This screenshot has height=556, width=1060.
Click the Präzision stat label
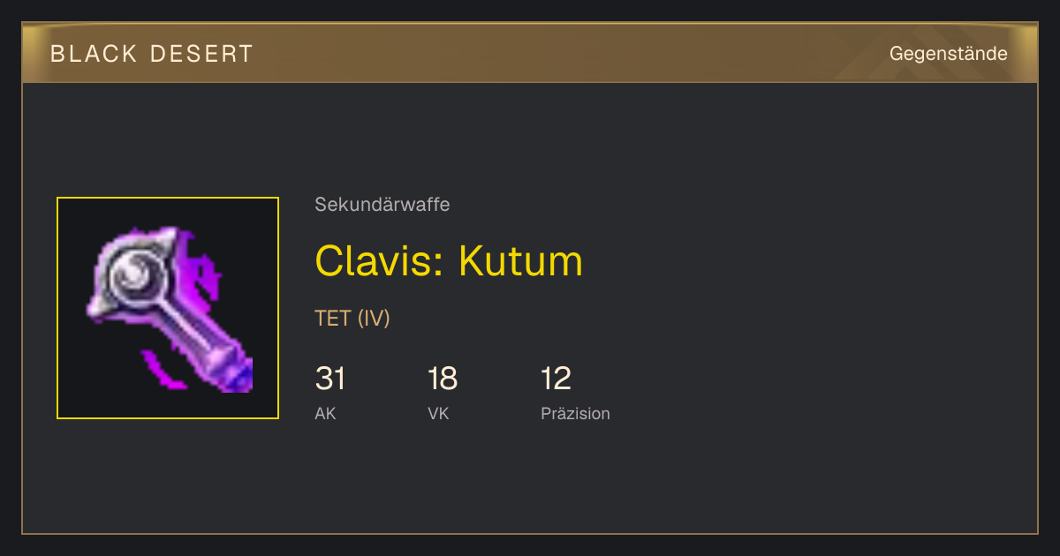tap(575, 413)
